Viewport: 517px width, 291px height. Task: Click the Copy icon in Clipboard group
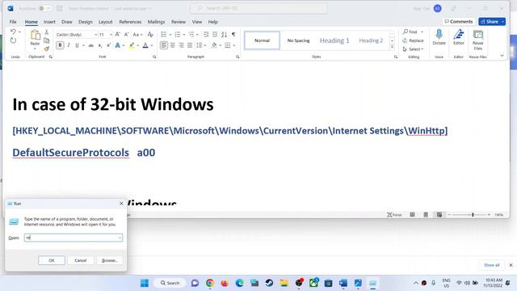coord(47,40)
